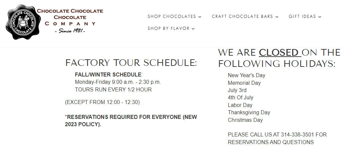Expand the chevron next to Shop By Flavor
Viewport: 344px width, 151px height.
click(193, 29)
